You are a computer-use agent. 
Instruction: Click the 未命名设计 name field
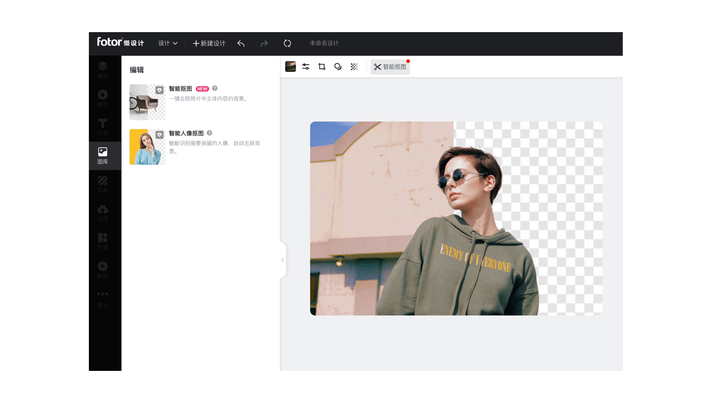pos(324,43)
